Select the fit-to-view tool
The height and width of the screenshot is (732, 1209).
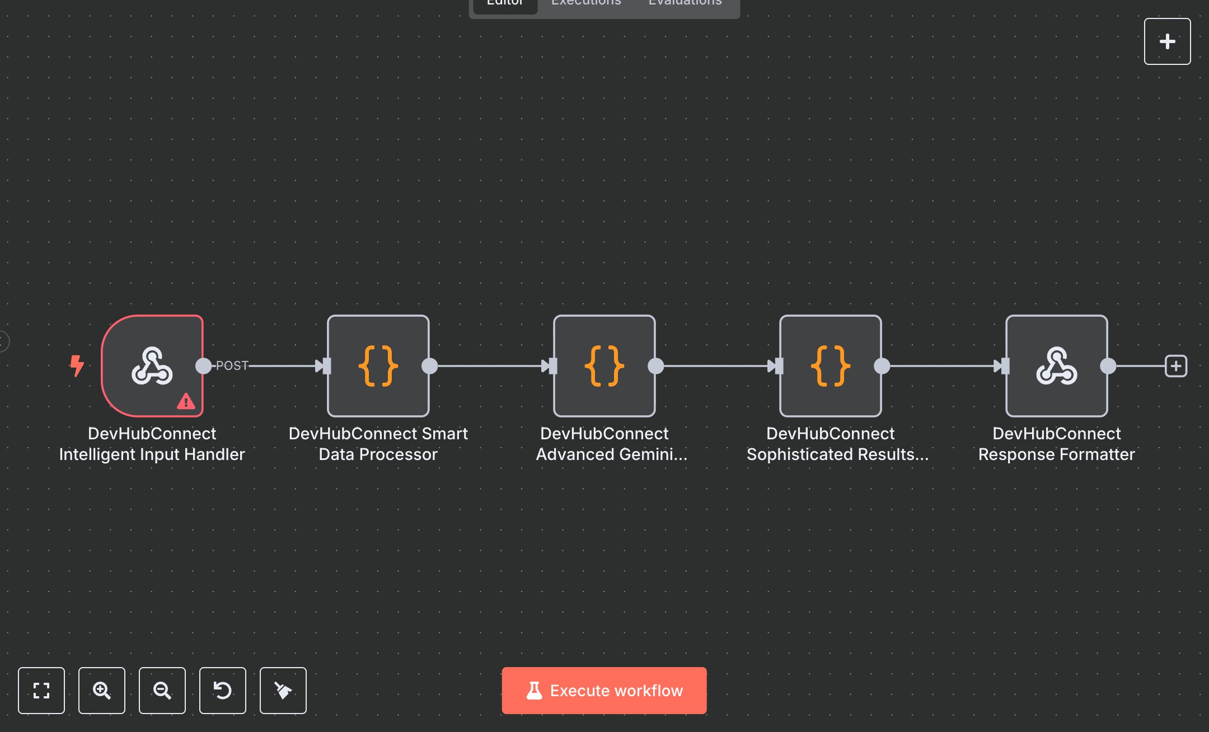coord(41,691)
